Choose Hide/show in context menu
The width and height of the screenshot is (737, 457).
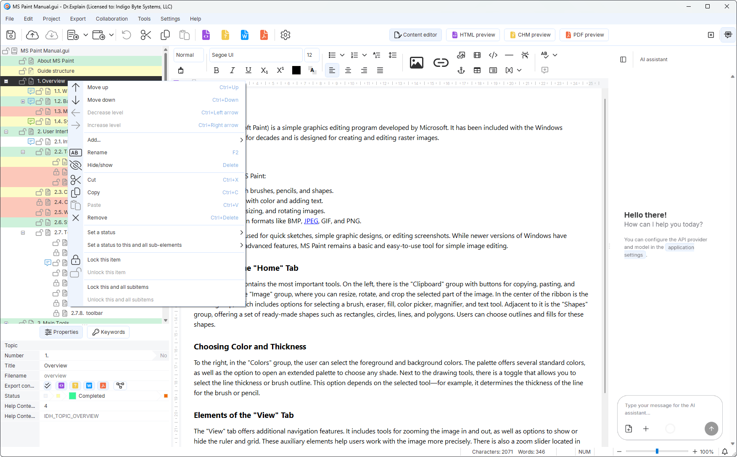pos(156,165)
